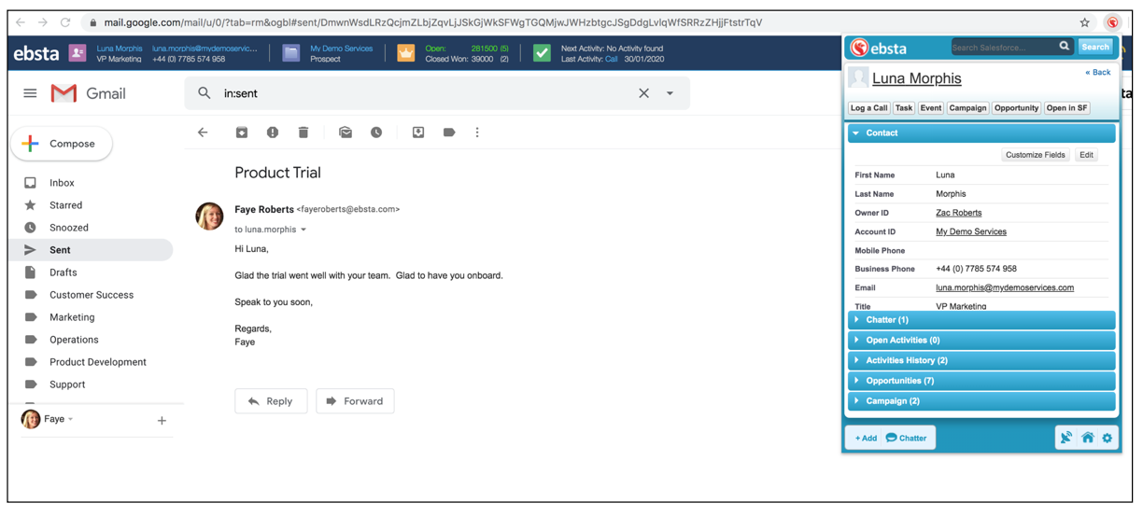
Task: Open the Drafts folder
Action: [63, 272]
